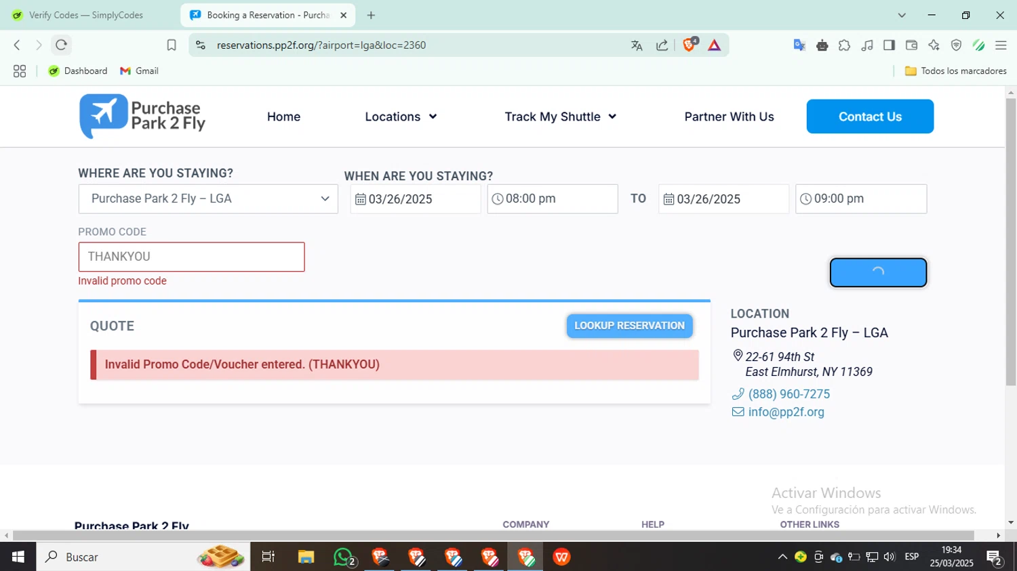Image resolution: width=1017 pixels, height=571 pixels.
Task: Open Todos los marcadores folder
Action: [x=956, y=71]
